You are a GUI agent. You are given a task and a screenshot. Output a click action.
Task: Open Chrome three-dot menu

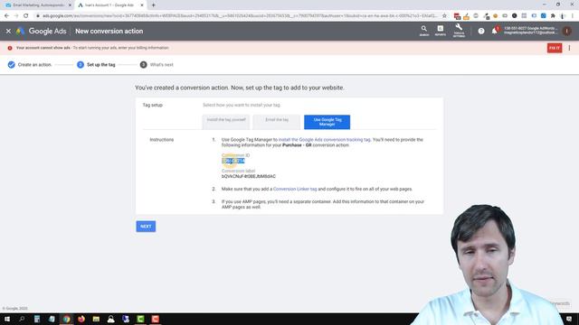[573, 16]
